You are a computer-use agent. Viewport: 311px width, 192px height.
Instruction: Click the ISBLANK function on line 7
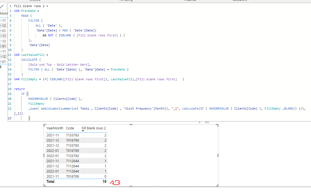[65, 35]
